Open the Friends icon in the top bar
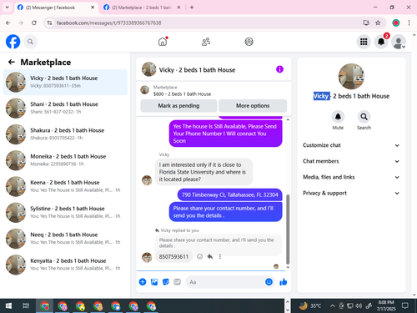The width and height of the screenshot is (417, 313). click(x=206, y=42)
